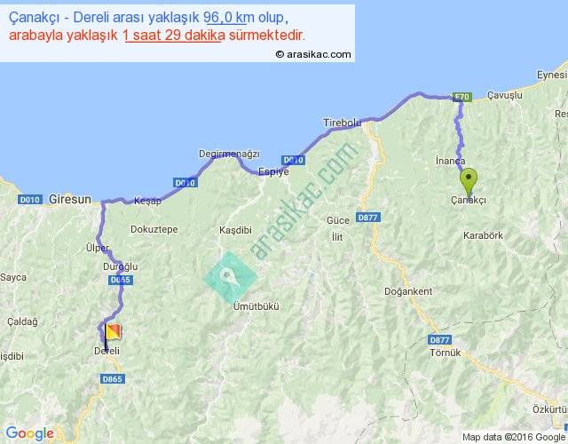Screen dimensions: 568x444
Task: Click the destination flag at Dereli
Action: click(x=112, y=334)
